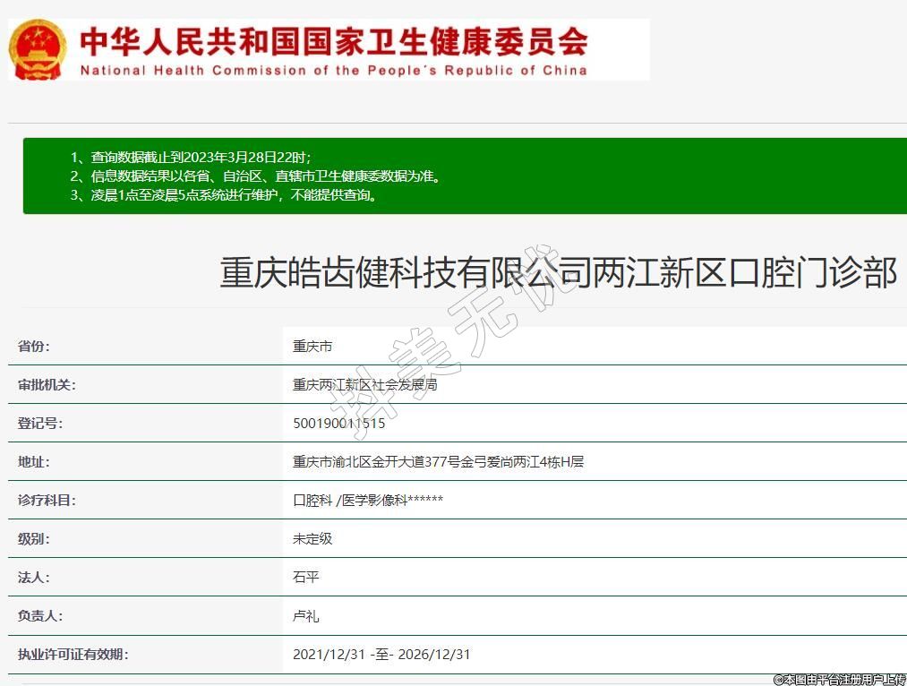Click the national emblem logo
This screenshot has height=686, width=907.
point(38,49)
